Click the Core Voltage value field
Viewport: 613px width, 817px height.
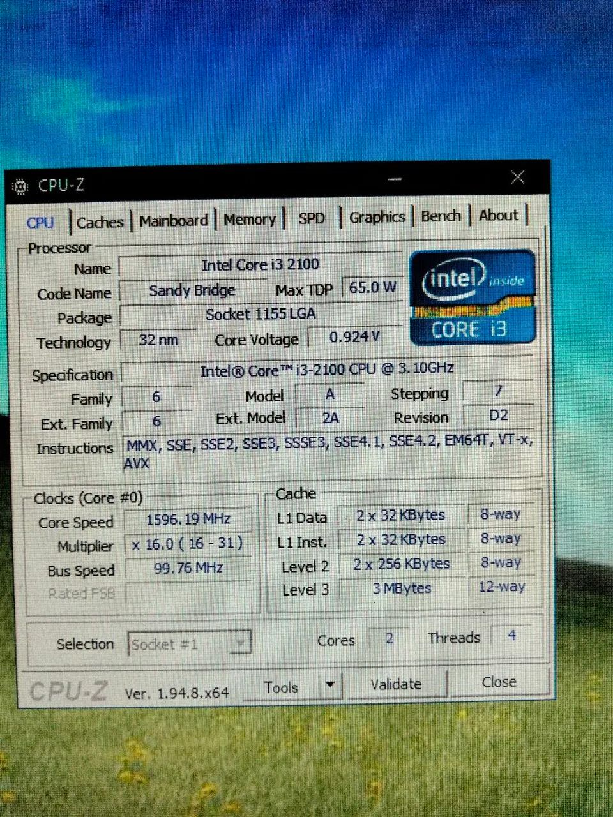click(x=354, y=337)
